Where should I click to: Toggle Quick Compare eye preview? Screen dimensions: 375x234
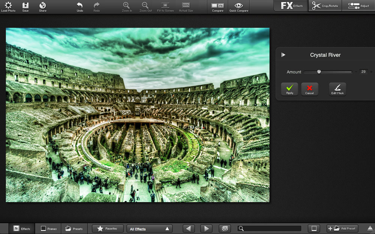[x=238, y=6]
